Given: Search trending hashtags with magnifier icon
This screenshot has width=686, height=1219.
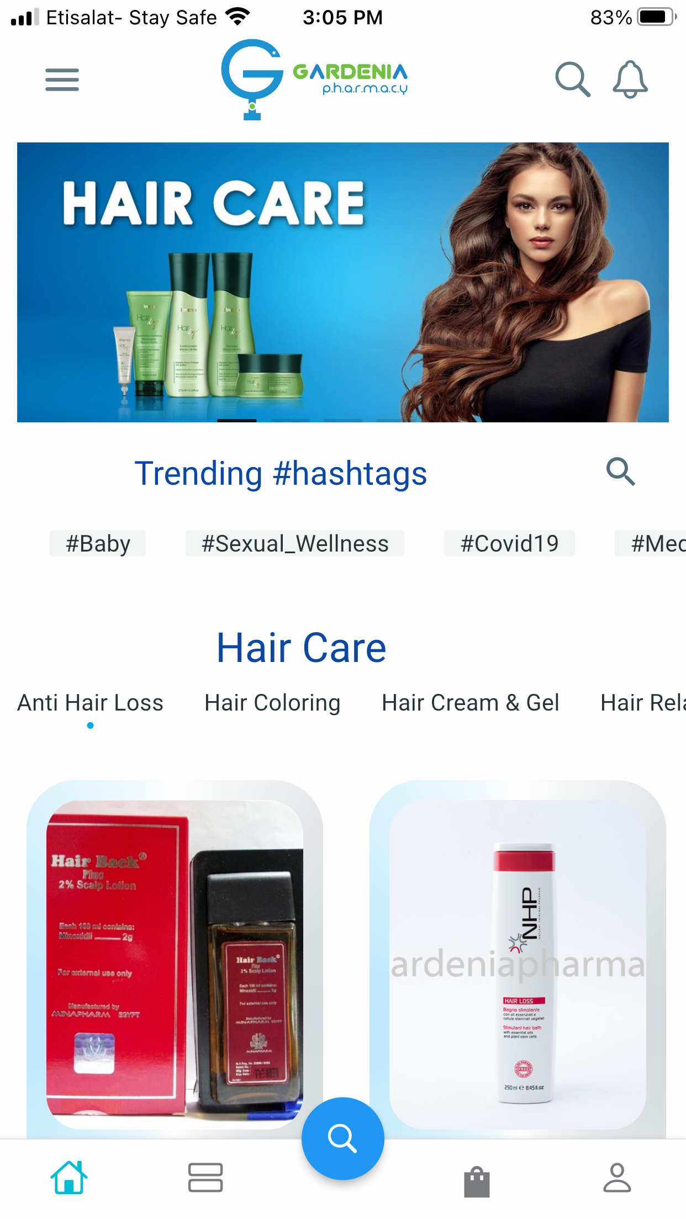Looking at the screenshot, I should click(x=621, y=471).
